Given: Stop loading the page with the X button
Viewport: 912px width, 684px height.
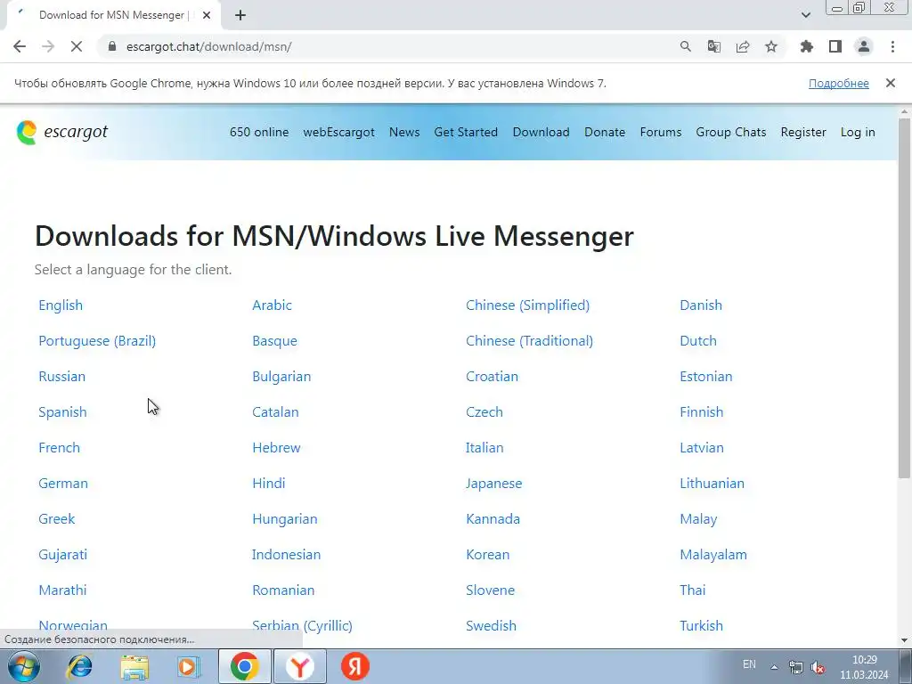Looking at the screenshot, I should 77,46.
